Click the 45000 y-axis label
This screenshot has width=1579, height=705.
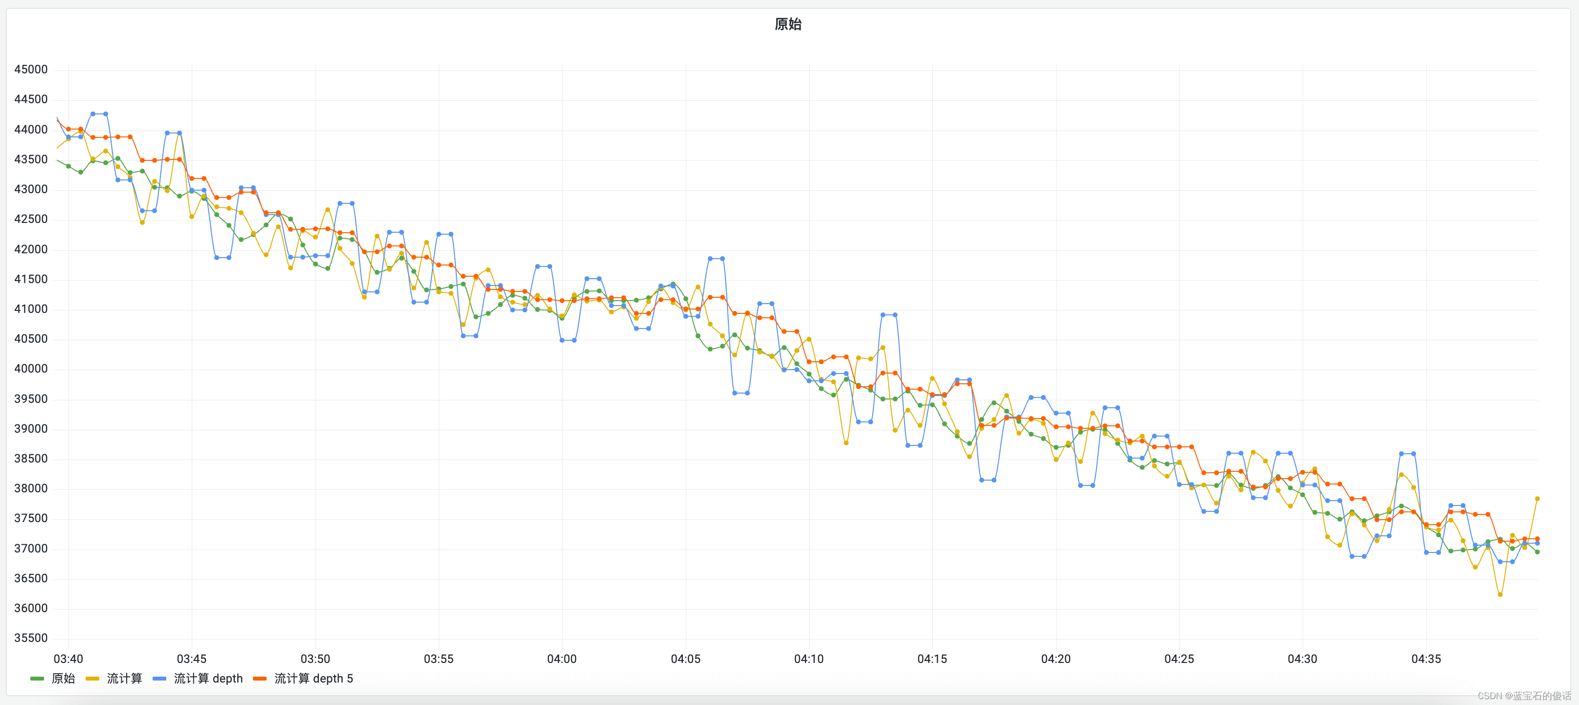pos(31,69)
